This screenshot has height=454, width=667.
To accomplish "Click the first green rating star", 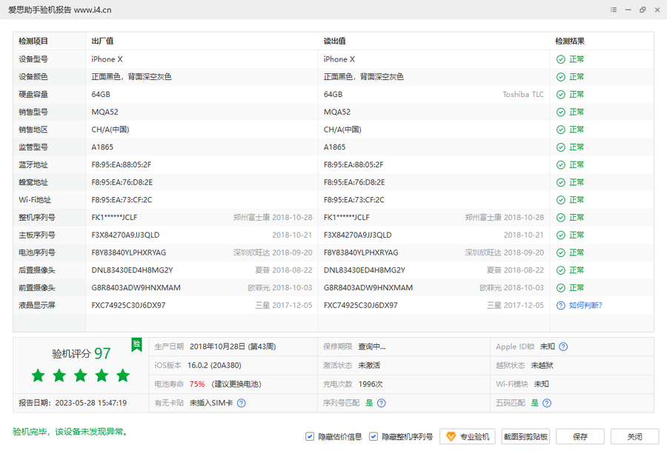I will click(x=39, y=375).
